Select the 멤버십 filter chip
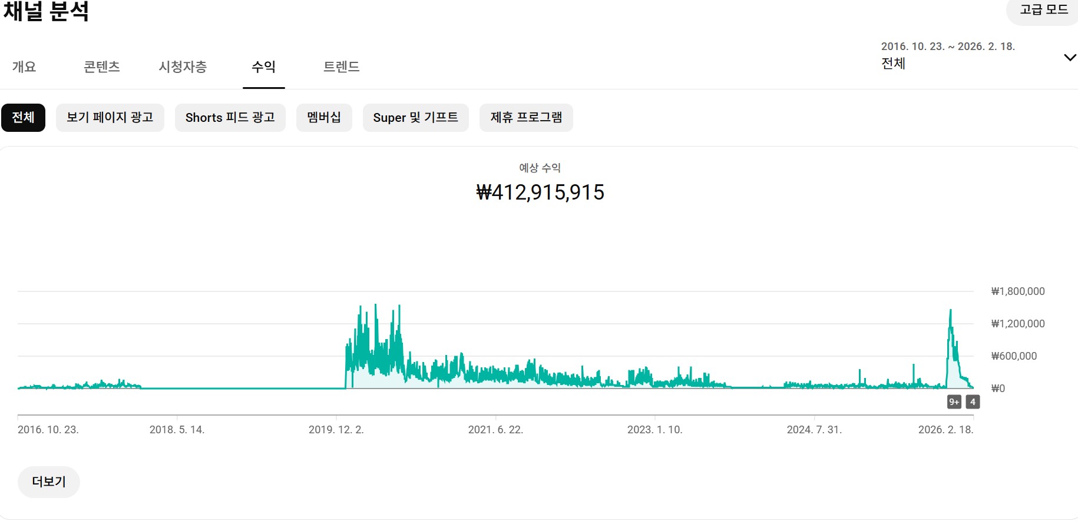Image resolution: width=1078 pixels, height=531 pixels. 323,118
